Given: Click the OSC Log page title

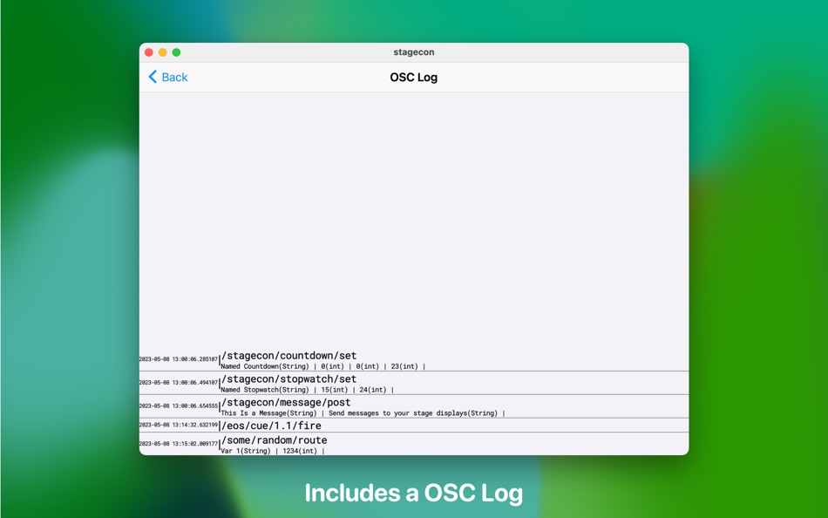Looking at the screenshot, I should [x=413, y=77].
